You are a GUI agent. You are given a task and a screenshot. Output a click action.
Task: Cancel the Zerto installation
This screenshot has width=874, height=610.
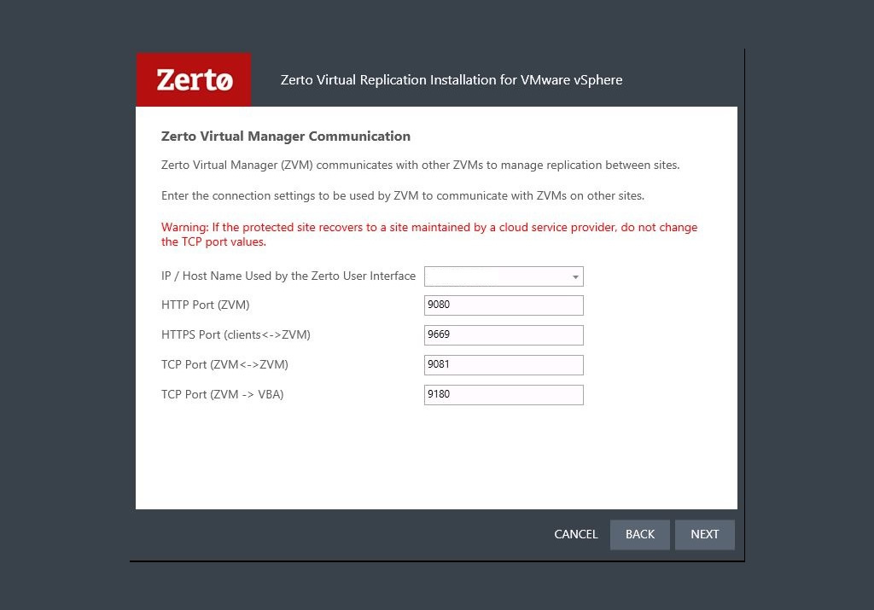[x=576, y=534]
